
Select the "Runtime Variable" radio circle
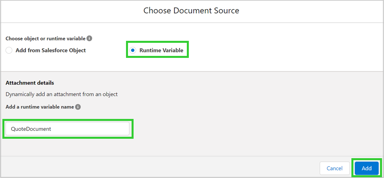point(133,50)
